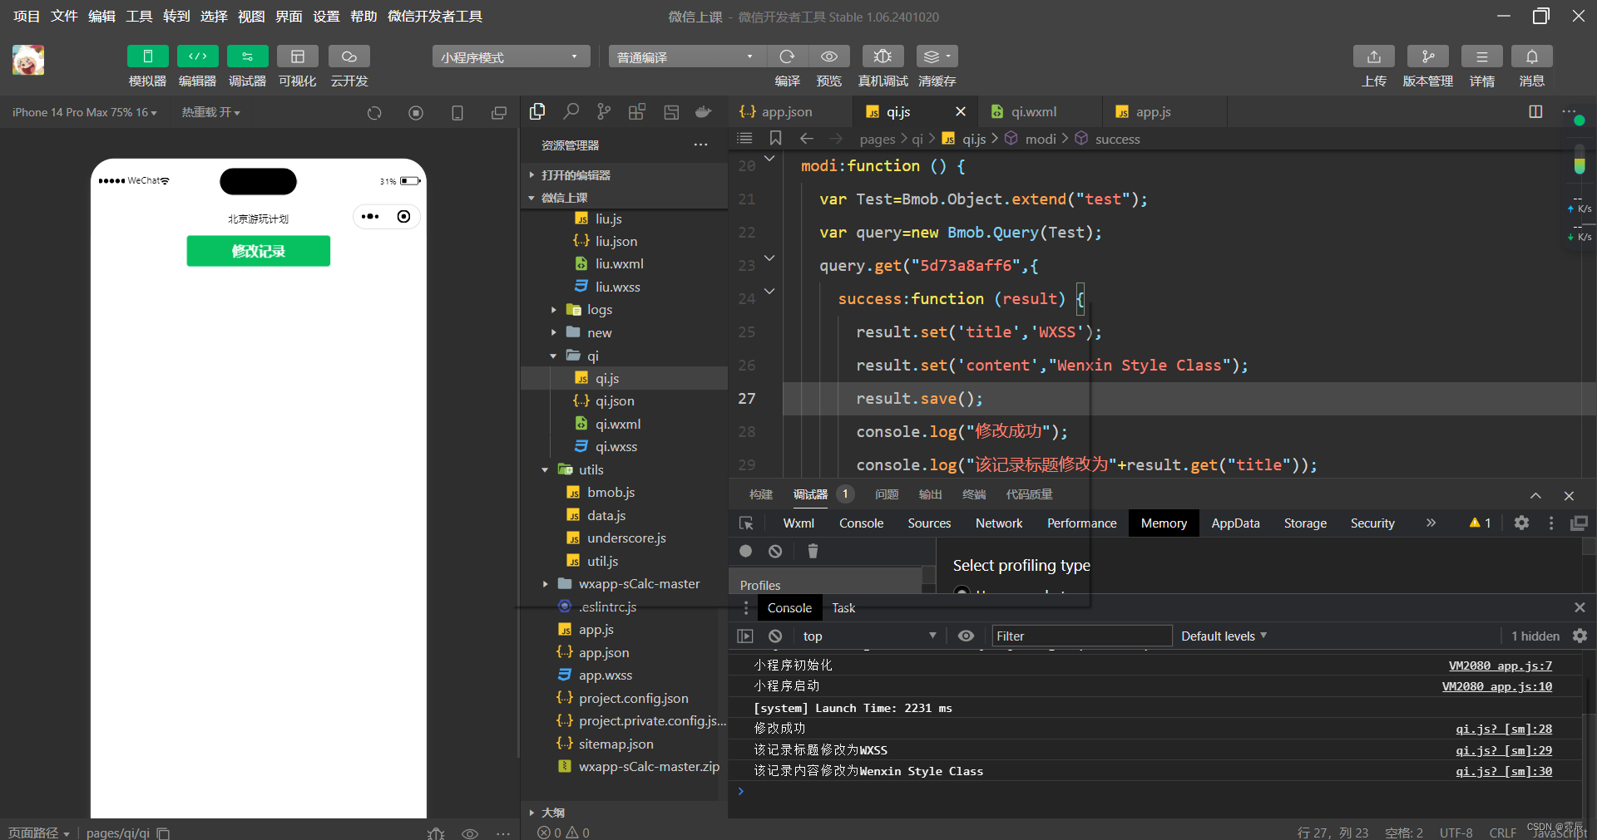
Task: Open the 可视化 visual layout tool
Action: click(x=297, y=56)
